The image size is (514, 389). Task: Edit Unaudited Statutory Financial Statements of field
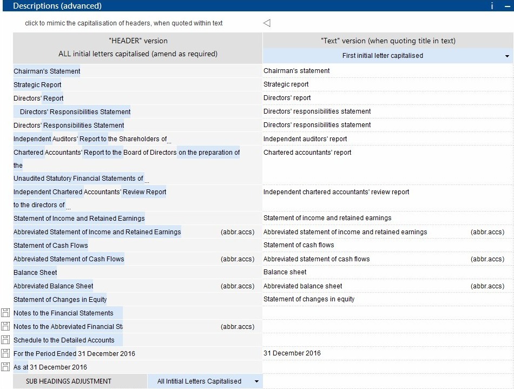(x=78, y=179)
